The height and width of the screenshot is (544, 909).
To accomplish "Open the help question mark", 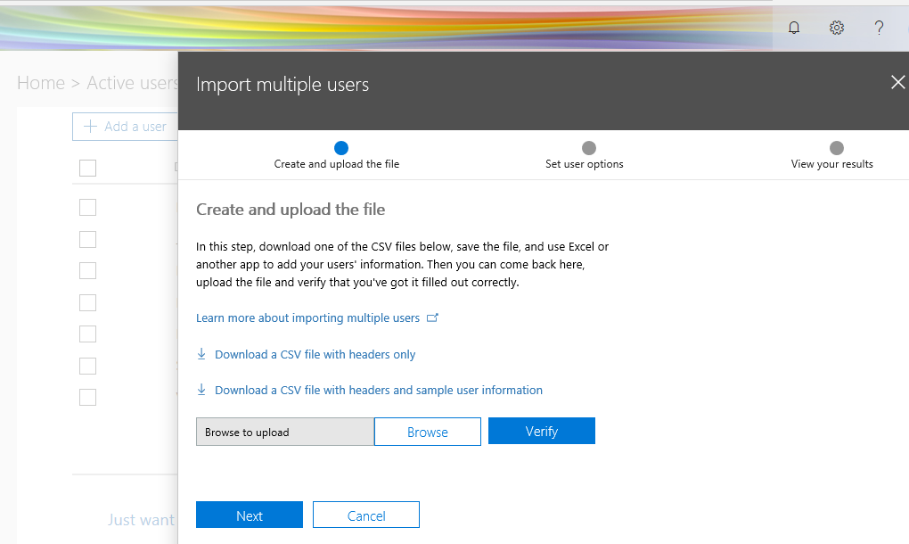I will tap(879, 28).
